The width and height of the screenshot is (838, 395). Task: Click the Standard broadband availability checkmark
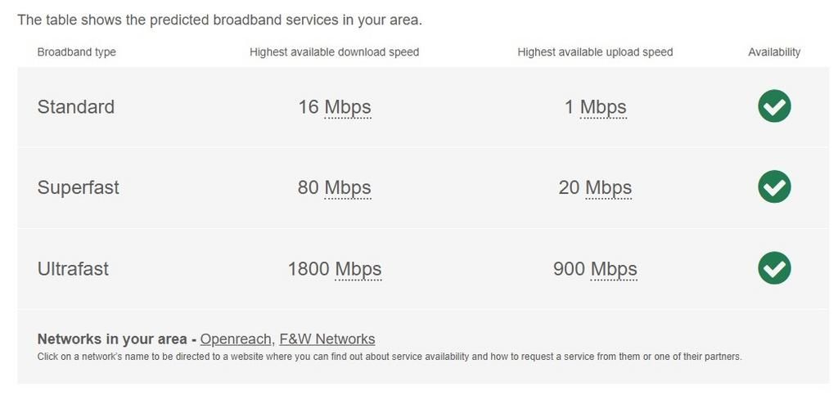coord(773,106)
